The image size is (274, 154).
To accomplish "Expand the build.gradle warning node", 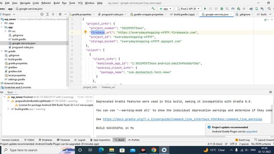I will coord(8,109).
